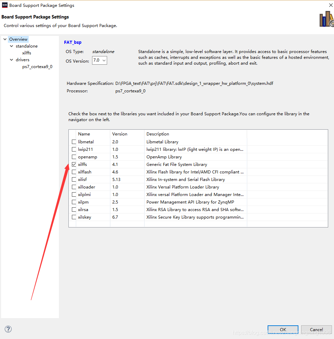Enable the lwip211 library checkbox
The width and height of the screenshot is (334, 339).
[x=74, y=149]
